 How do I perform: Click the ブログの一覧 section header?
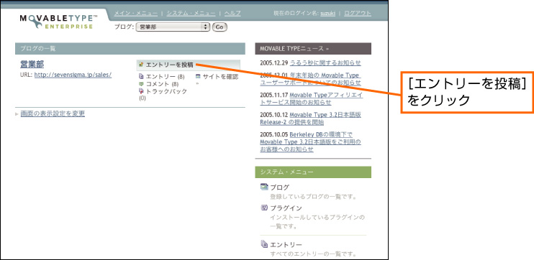click(130, 49)
